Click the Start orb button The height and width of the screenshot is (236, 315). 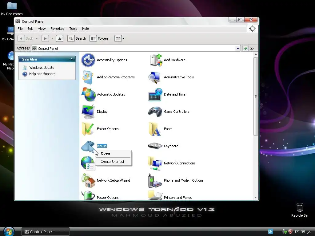[x=9, y=231]
